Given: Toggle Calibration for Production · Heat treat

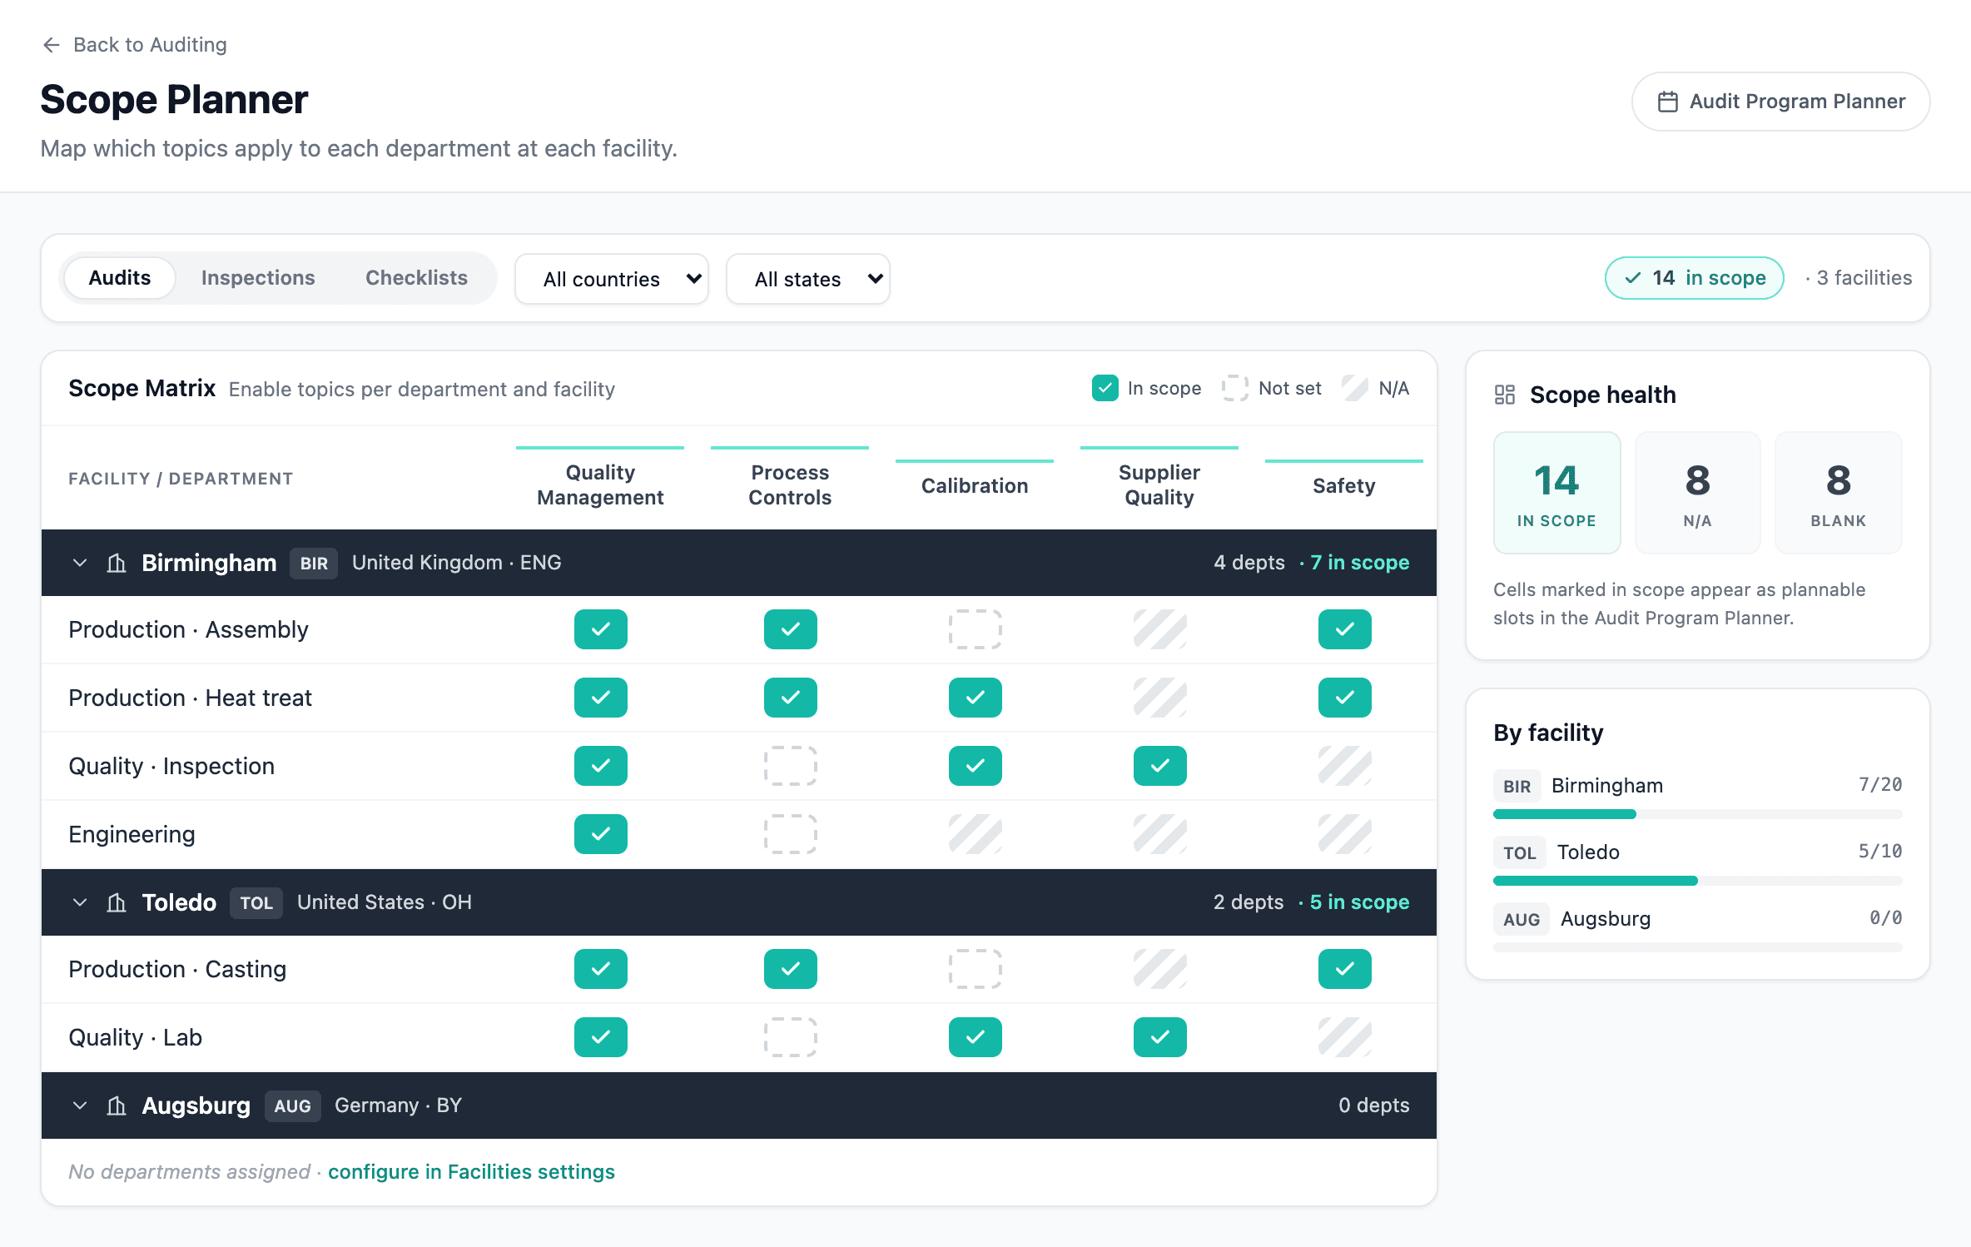Looking at the screenshot, I should pos(976,698).
